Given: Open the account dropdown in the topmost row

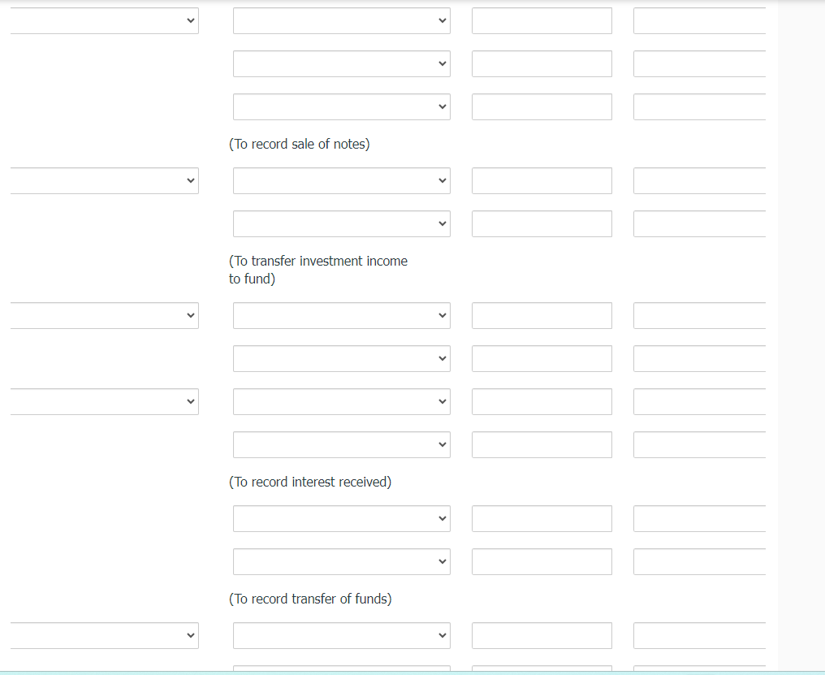Looking at the screenshot, I should click(x=342, y=20).
